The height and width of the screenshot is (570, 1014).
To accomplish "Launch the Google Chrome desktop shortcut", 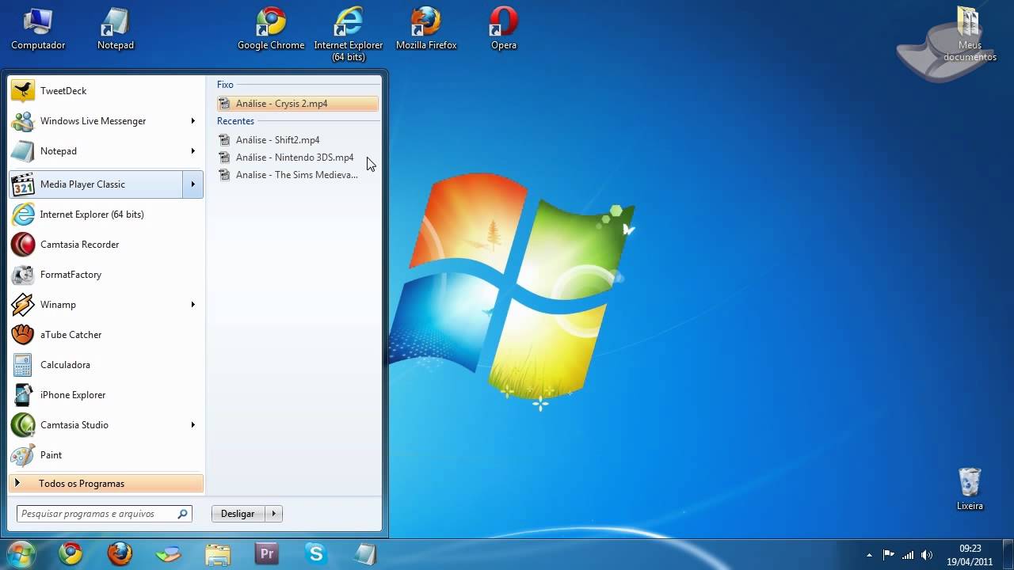I will click(x=271, y=29).
